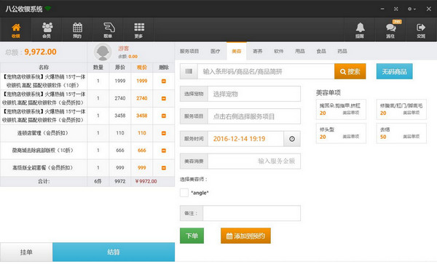Click the 原价 column header

[x=120, y=68]
